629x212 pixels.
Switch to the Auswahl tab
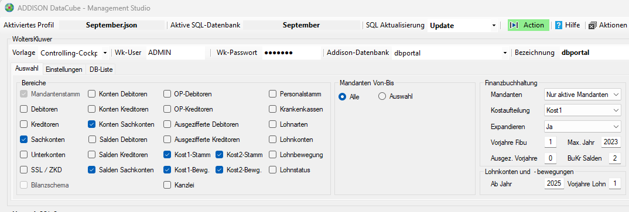click(27, 69)
